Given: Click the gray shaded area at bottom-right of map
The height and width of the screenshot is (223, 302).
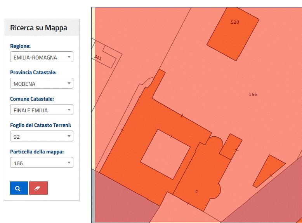Looking at the screenshot, I should (x=272, y=202).
